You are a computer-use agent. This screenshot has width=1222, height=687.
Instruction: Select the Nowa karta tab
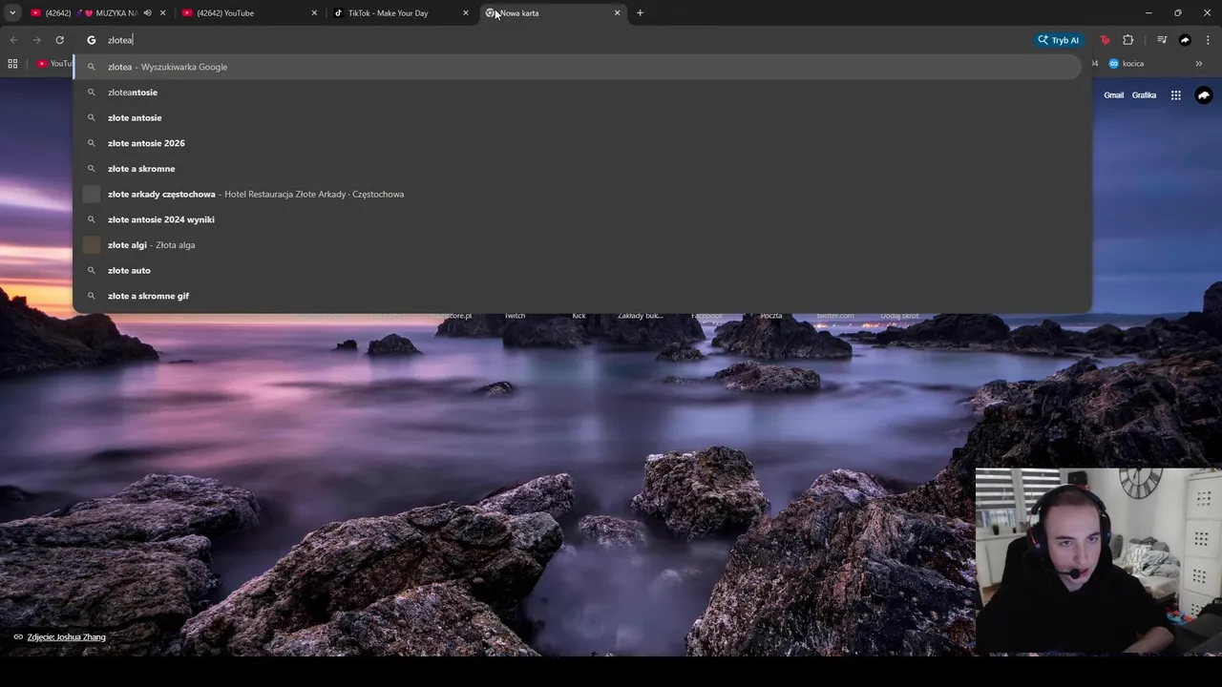click(x=552, y=13)
